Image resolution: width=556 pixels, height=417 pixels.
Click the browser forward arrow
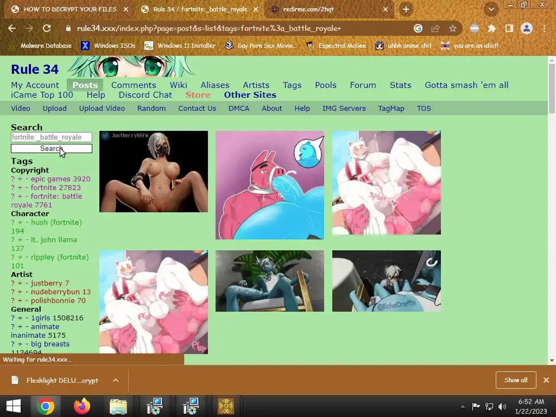pyautogui.click(x=29, y=28)
